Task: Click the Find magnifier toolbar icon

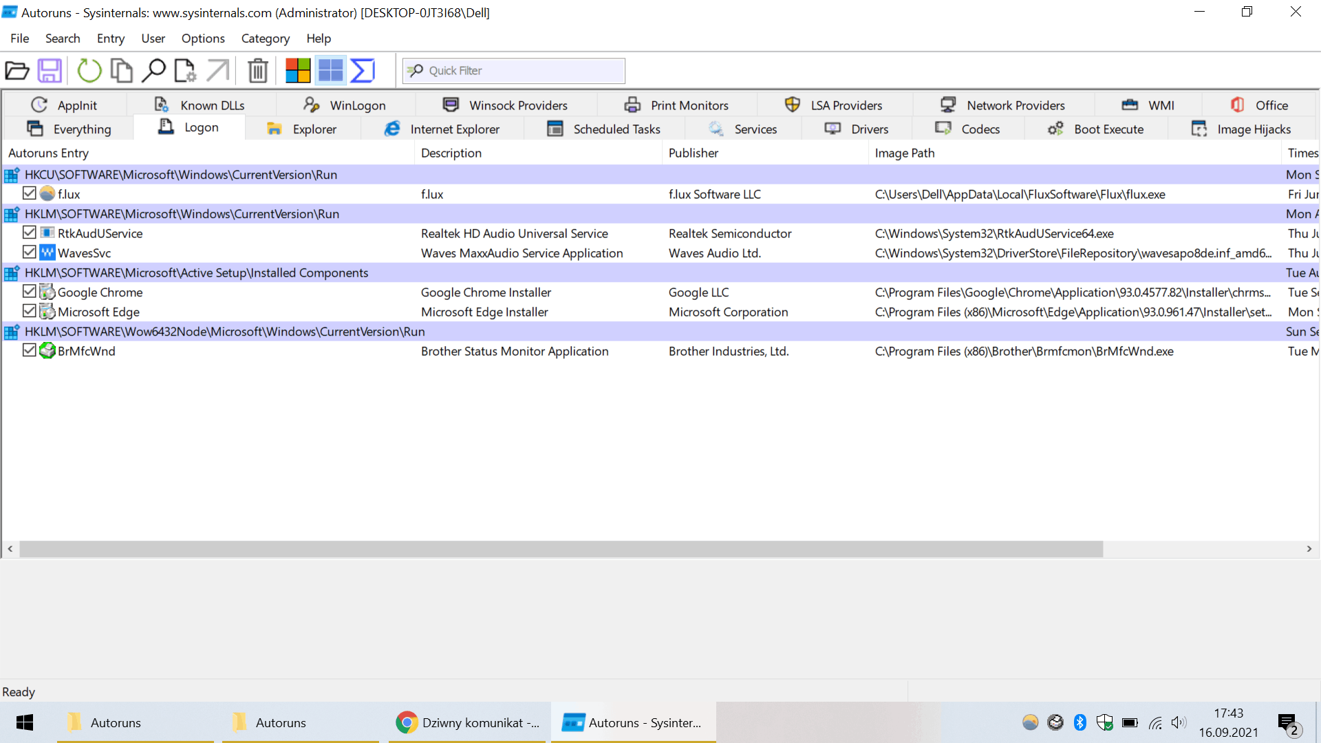Action: tap(153, 71)
